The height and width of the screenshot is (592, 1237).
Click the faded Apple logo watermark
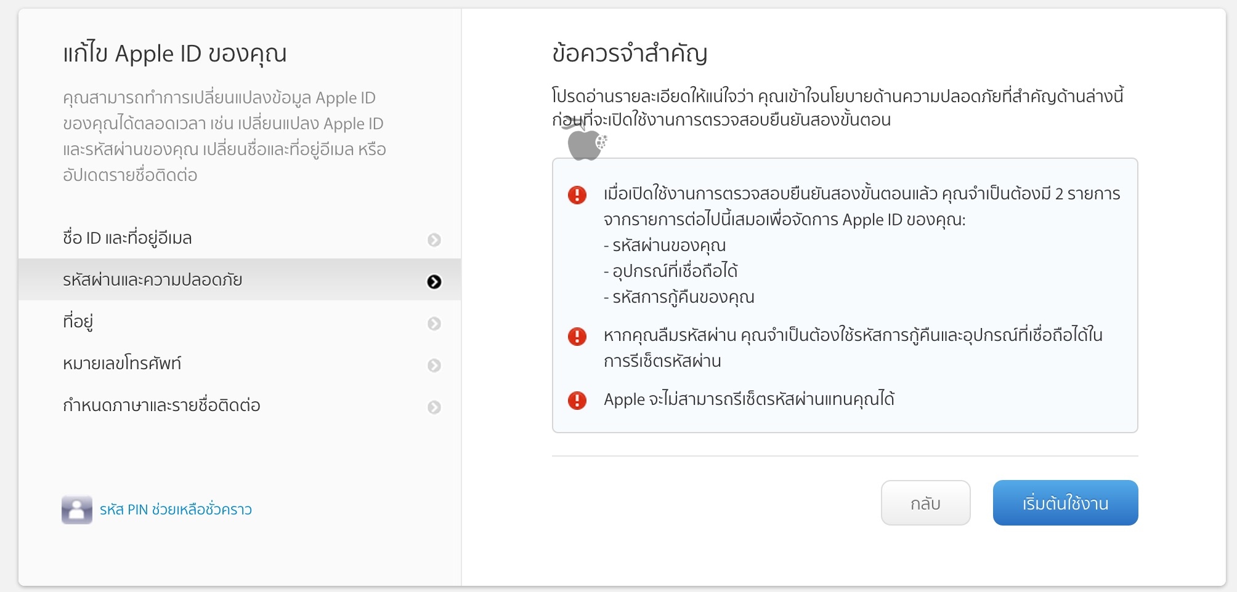[584, 145]
